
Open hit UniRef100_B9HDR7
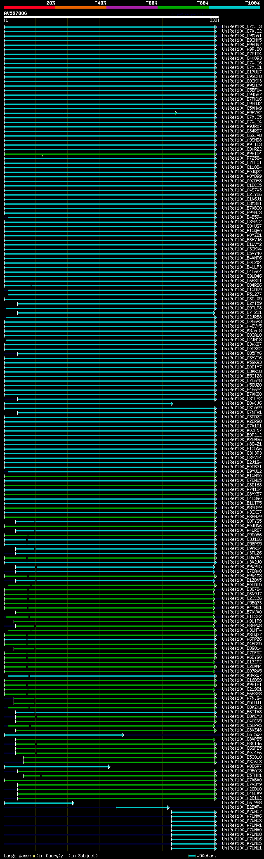click(242, 45)
